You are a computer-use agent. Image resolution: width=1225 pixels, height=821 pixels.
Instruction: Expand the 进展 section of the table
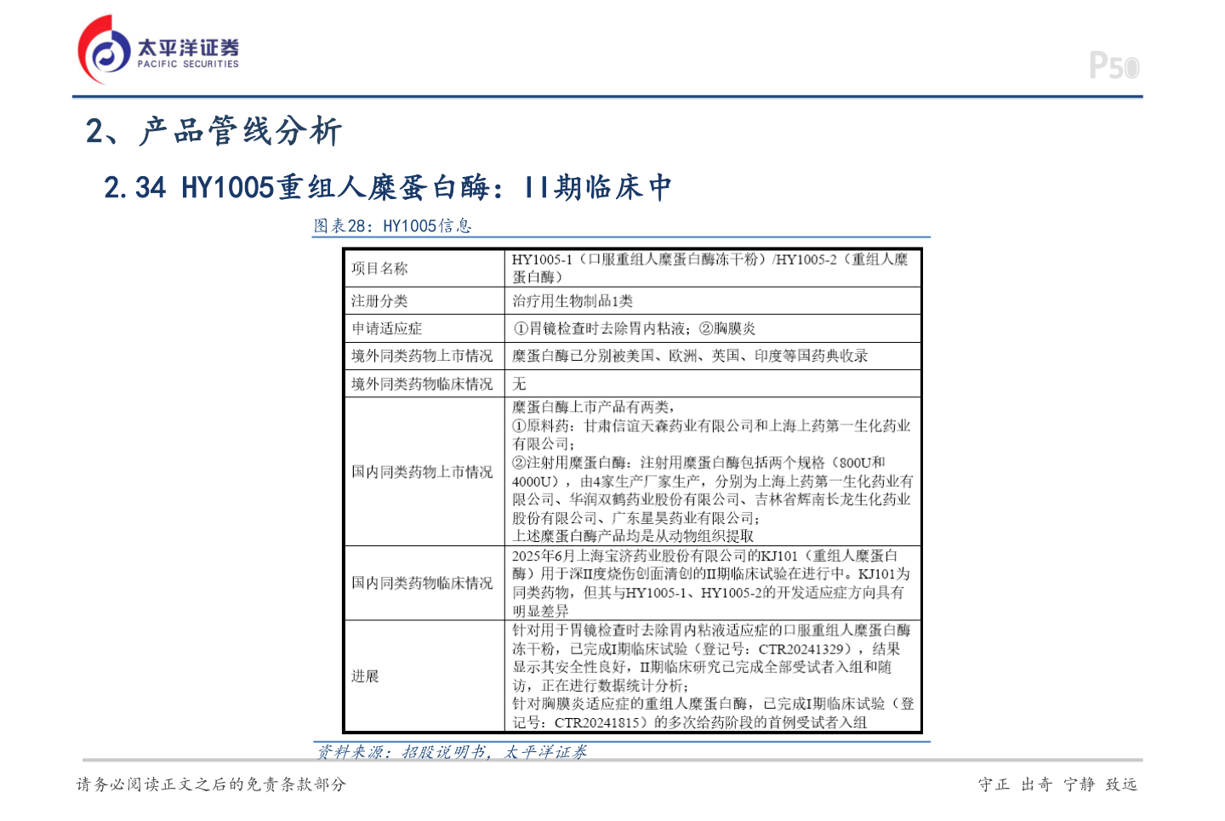(362, 677)
